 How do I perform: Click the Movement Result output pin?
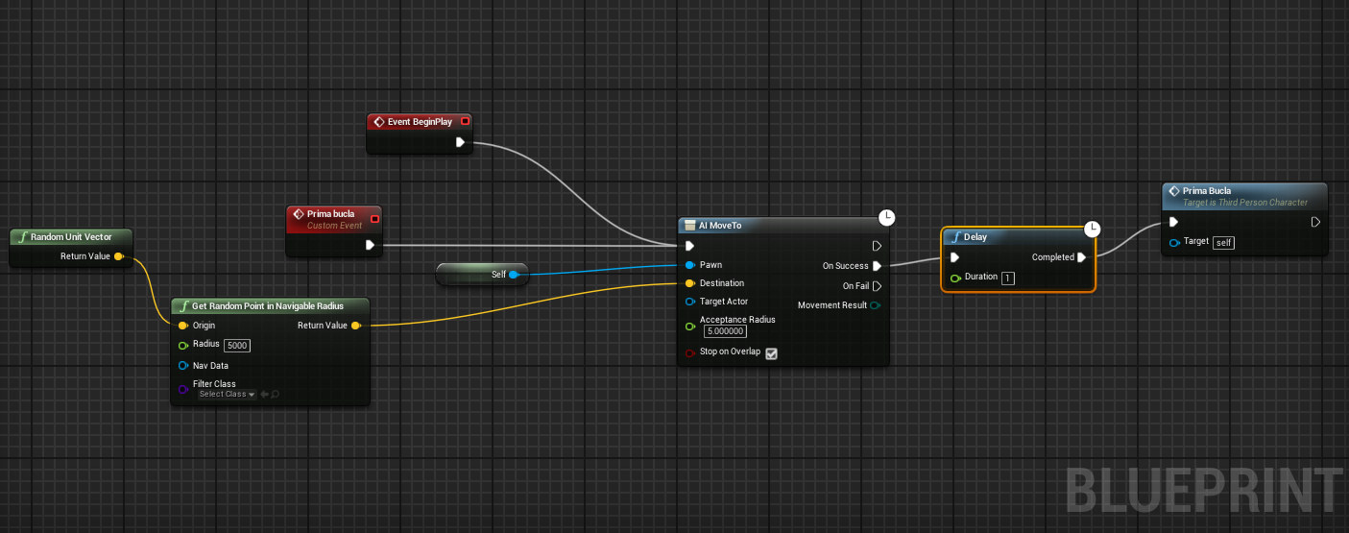click(875, 305)
